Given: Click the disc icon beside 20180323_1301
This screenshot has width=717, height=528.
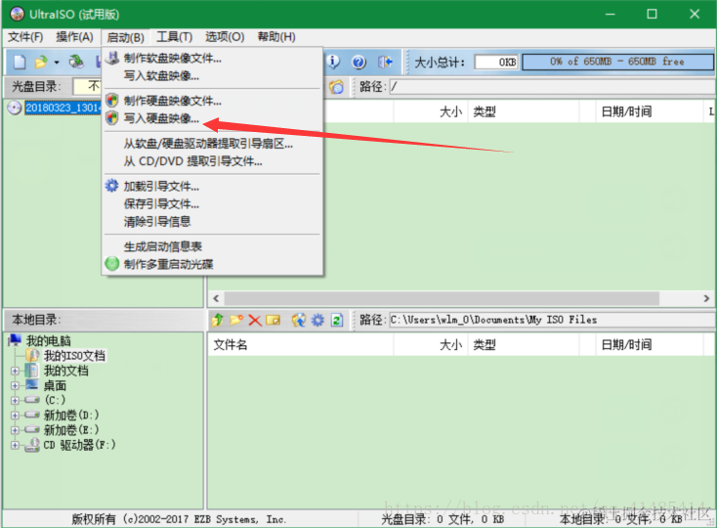Looking at the screenshot, I should tap(15, 108).
